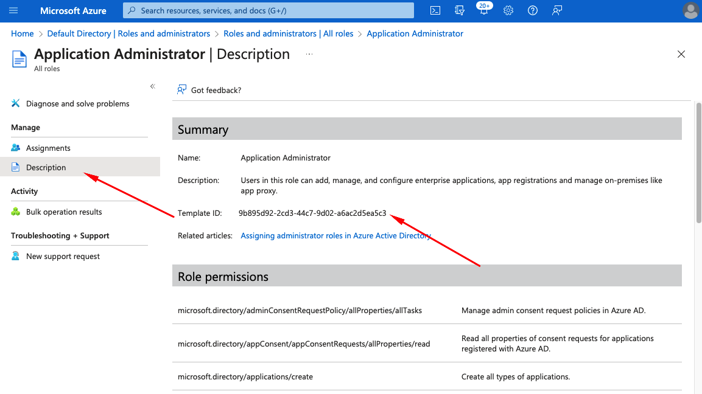Click the All roles subtitle under title
The height and width of the screenshot is (394, 702).
point(47,69)
